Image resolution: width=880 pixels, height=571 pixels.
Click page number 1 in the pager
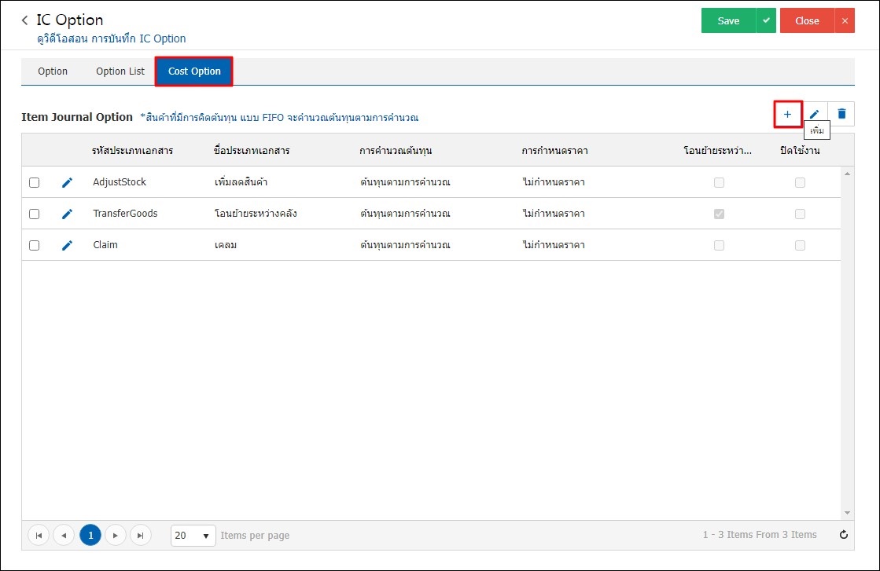(x=90, y=535)
